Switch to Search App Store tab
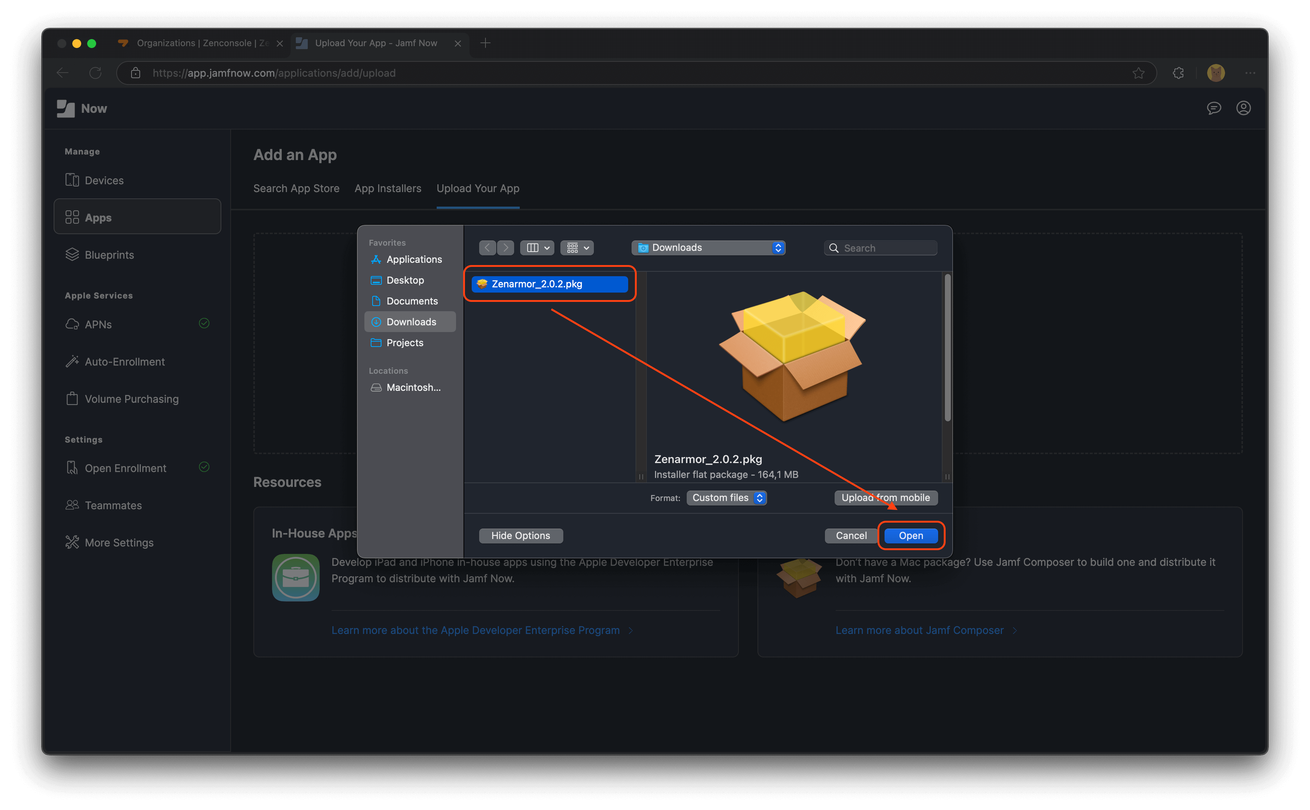Screen dimensions: 1310x810 coord(296,189)
